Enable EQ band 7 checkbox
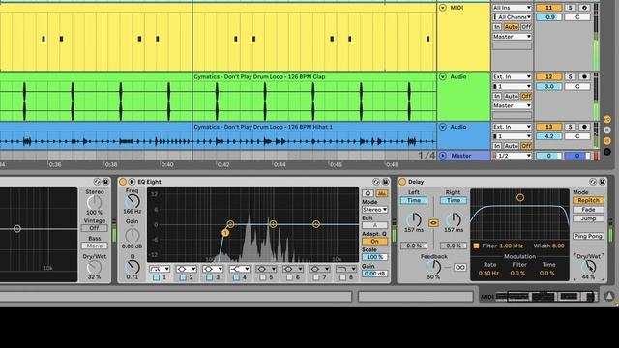This screenshot has width=619, height=348. [316, 277]
